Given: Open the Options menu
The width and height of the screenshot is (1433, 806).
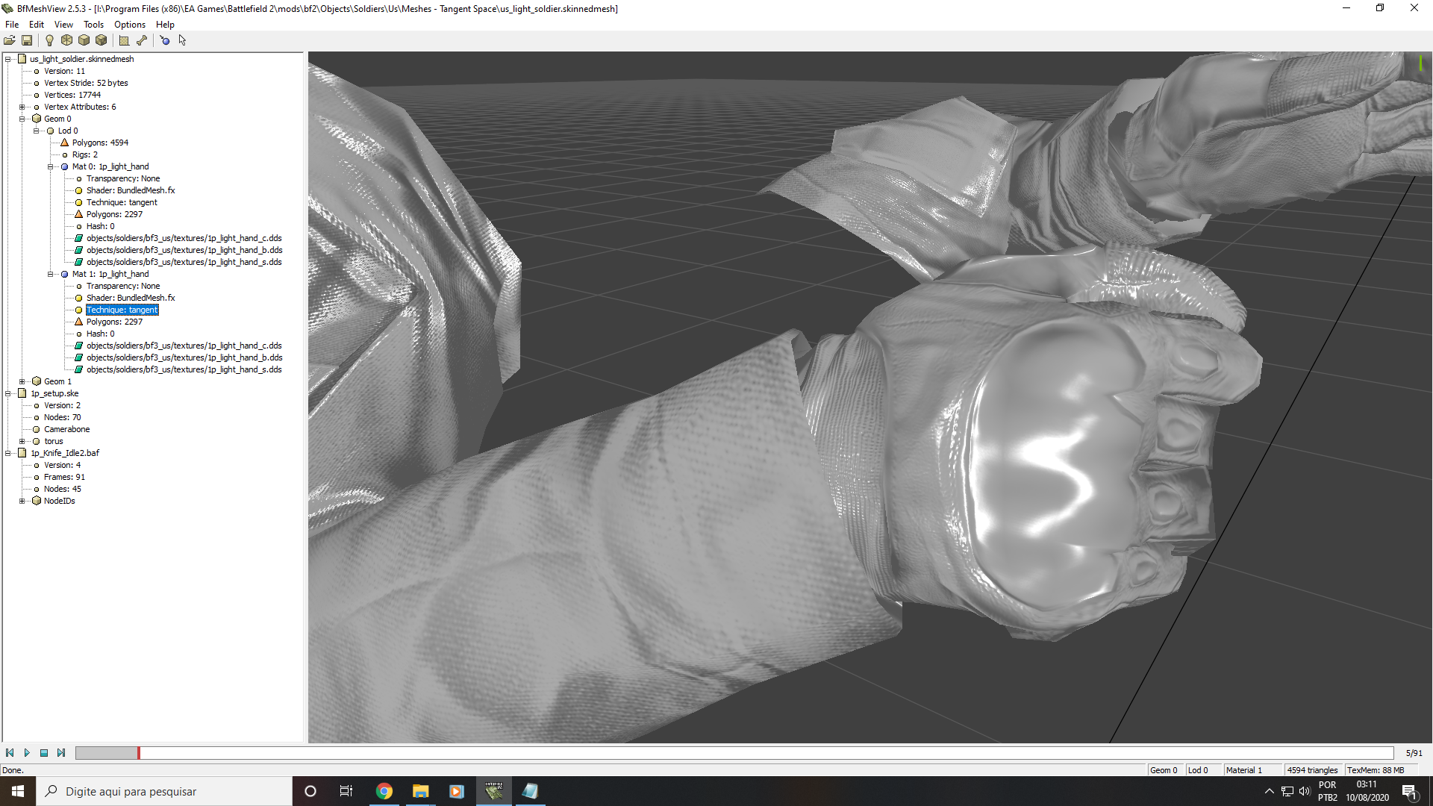Looking at the screenshot, I should [130, 25].
